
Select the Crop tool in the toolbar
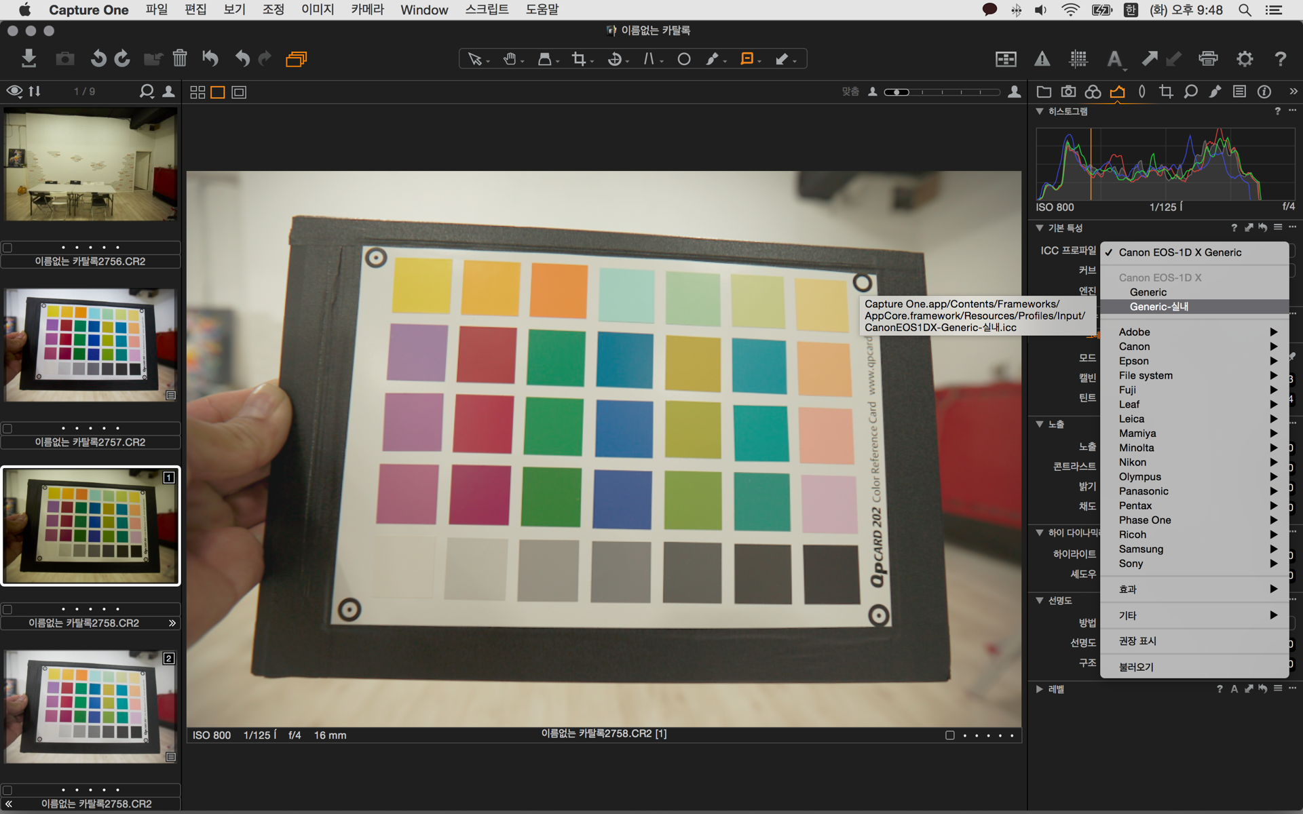click(x=578, y=59)
